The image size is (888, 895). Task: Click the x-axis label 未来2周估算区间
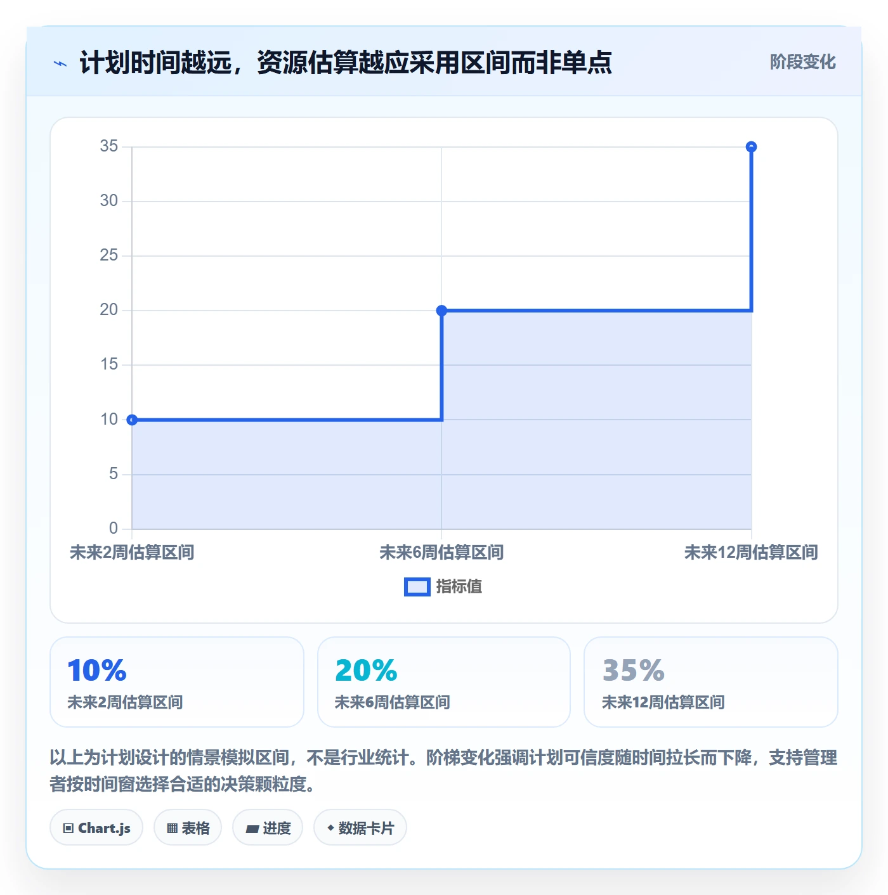click(132, 553)
